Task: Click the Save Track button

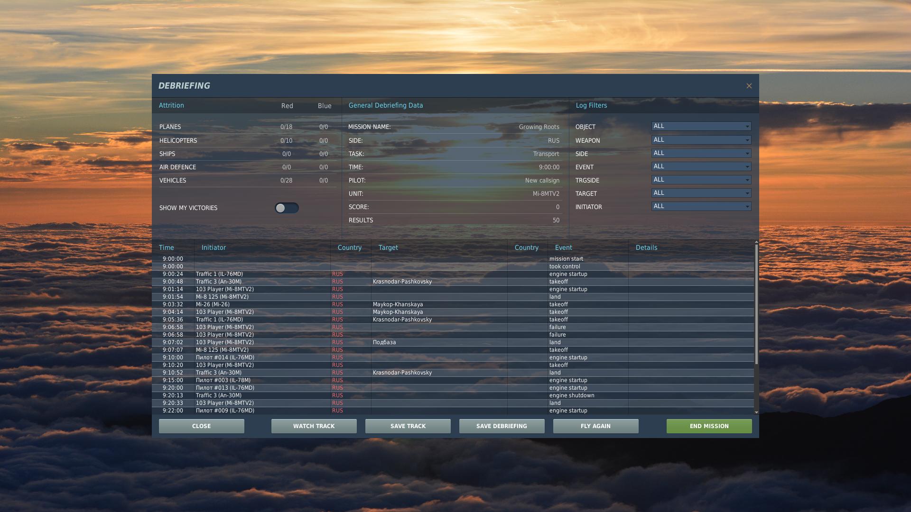Action: [408, 426]
